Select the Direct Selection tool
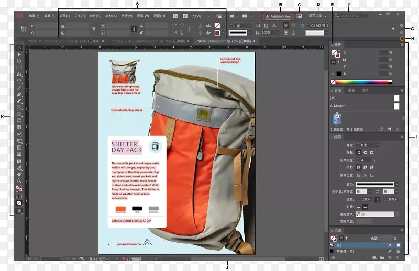419x271 pixels. 19,54
